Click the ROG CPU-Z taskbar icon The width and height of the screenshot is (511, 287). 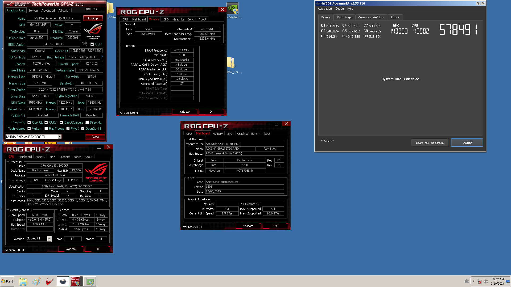pos(75,281)
